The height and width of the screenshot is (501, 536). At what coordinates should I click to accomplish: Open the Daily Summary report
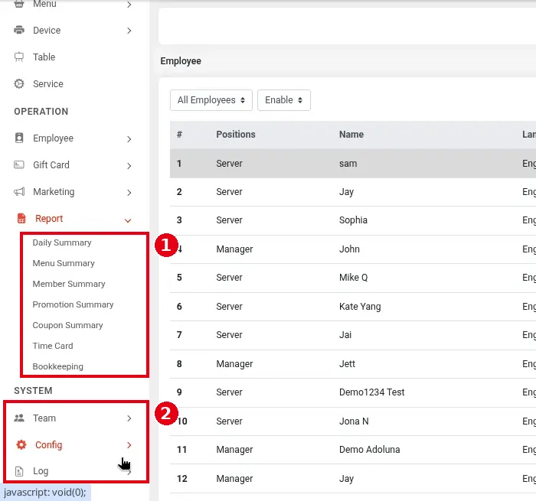[x=62, y=242]
